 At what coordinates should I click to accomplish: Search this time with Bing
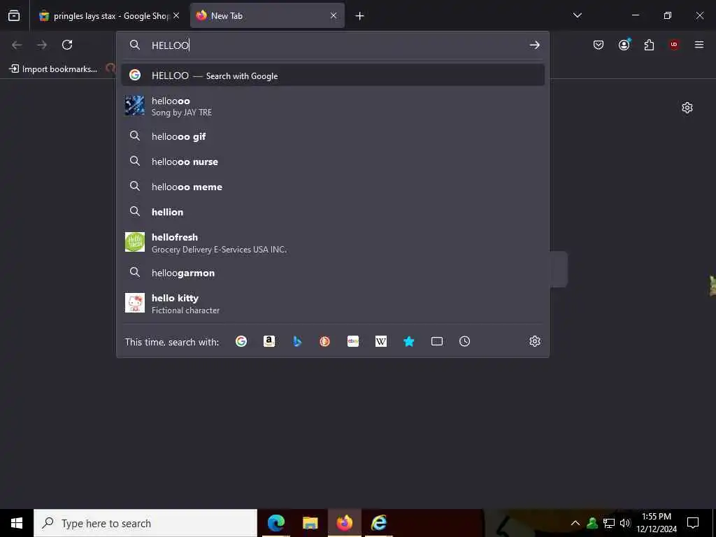pyautogui.click(x=297, y=341)
